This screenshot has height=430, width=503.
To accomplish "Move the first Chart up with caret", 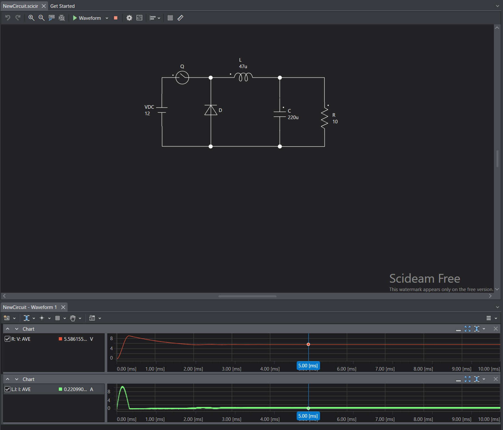I will tap(8, 329).
